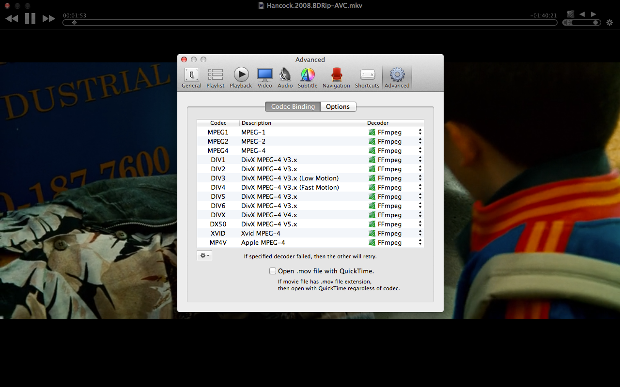Fast forward the movie in player window
The image size is (620, 387).
coord(48,19)
